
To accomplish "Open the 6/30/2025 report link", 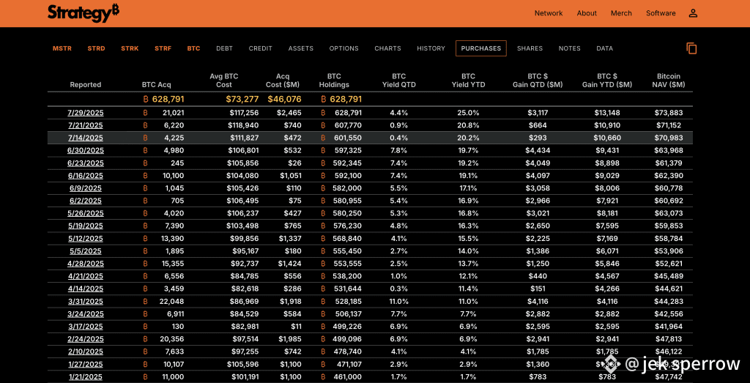I will pyautogui.click(x=86, y=150).
